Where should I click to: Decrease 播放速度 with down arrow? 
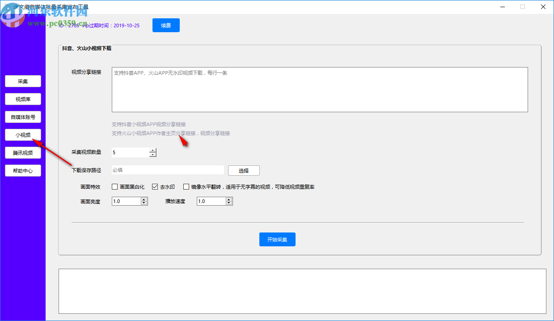[229, 203]
